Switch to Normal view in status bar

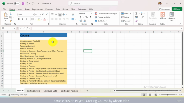(x=144, y=95)
